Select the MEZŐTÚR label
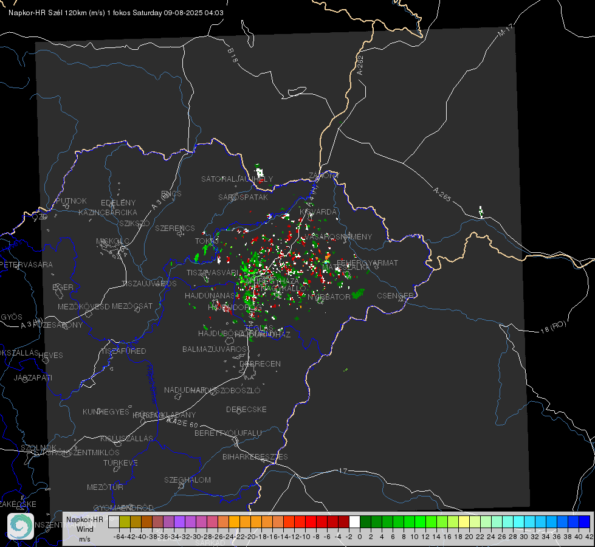Viewport: 595px width, 547px height. pos(105,487)
